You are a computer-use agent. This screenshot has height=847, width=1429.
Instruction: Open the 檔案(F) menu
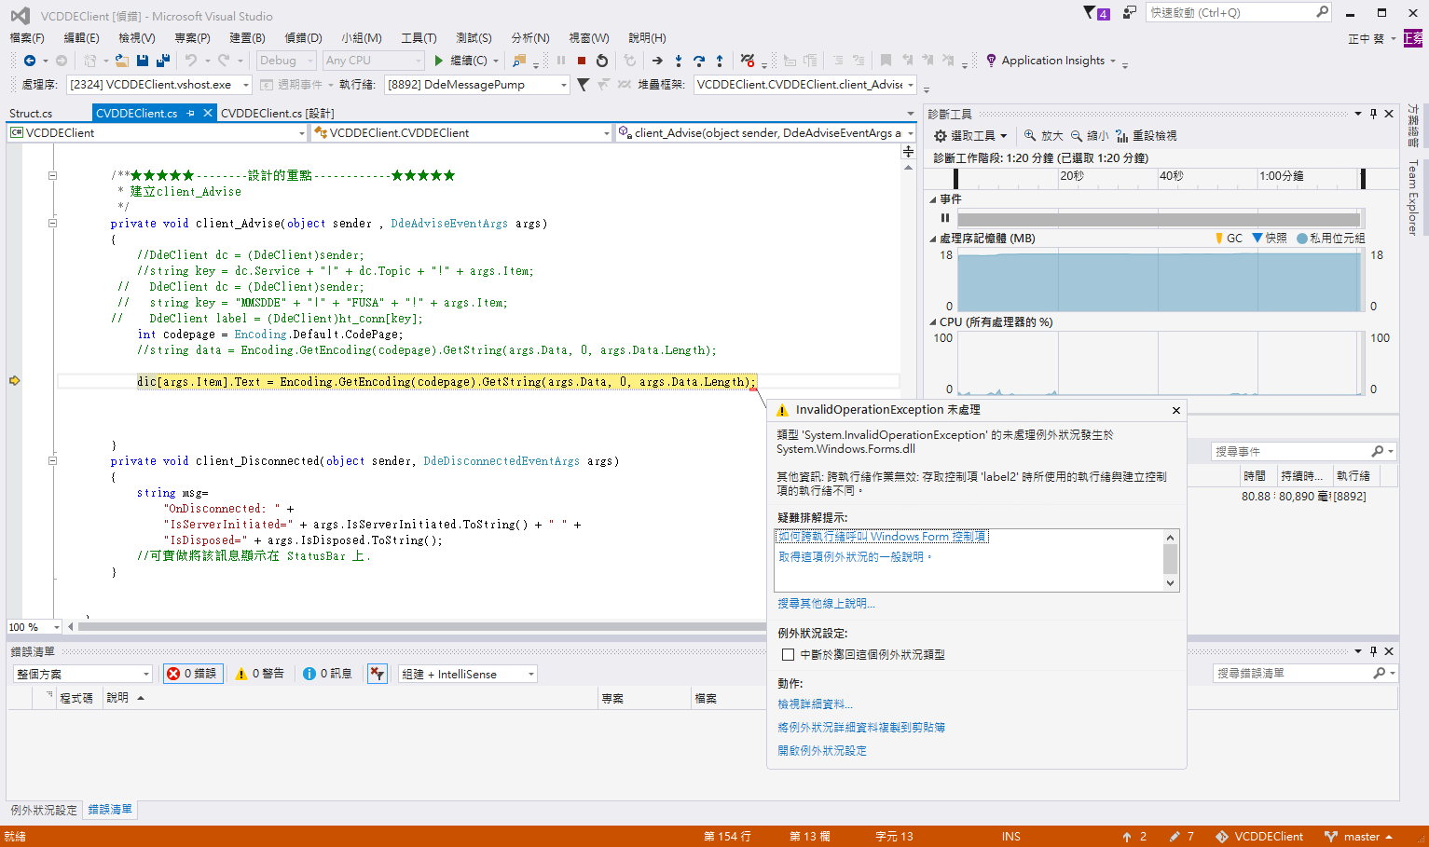tap(27, 38)
